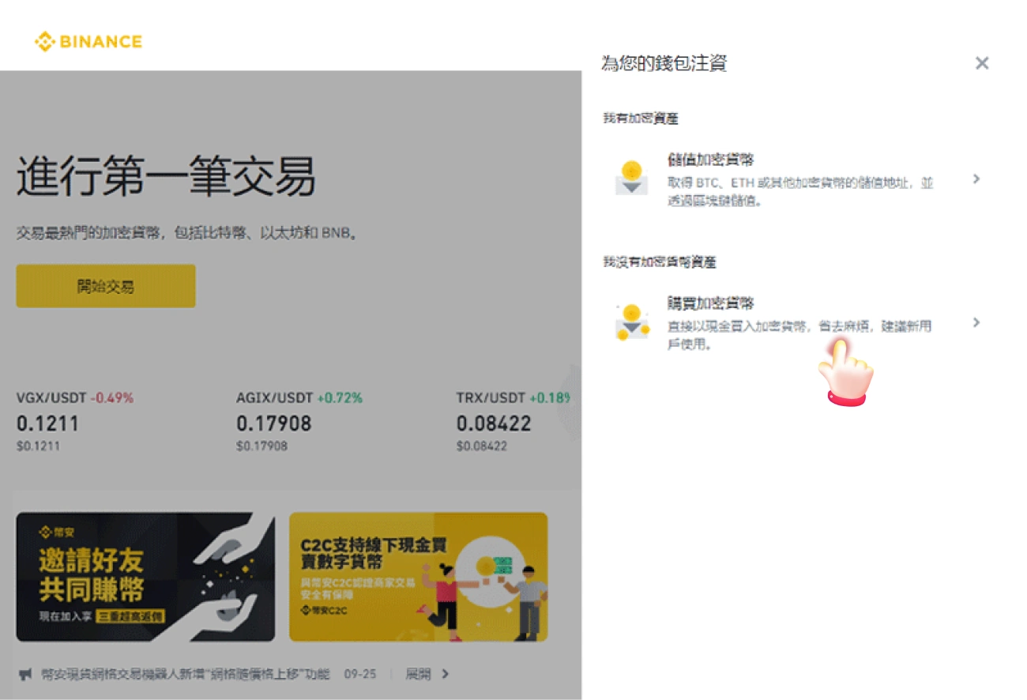1027x700 pixels.
Task: Open the 邀請好友共同賺幣 referral banner
Action: 146,577
